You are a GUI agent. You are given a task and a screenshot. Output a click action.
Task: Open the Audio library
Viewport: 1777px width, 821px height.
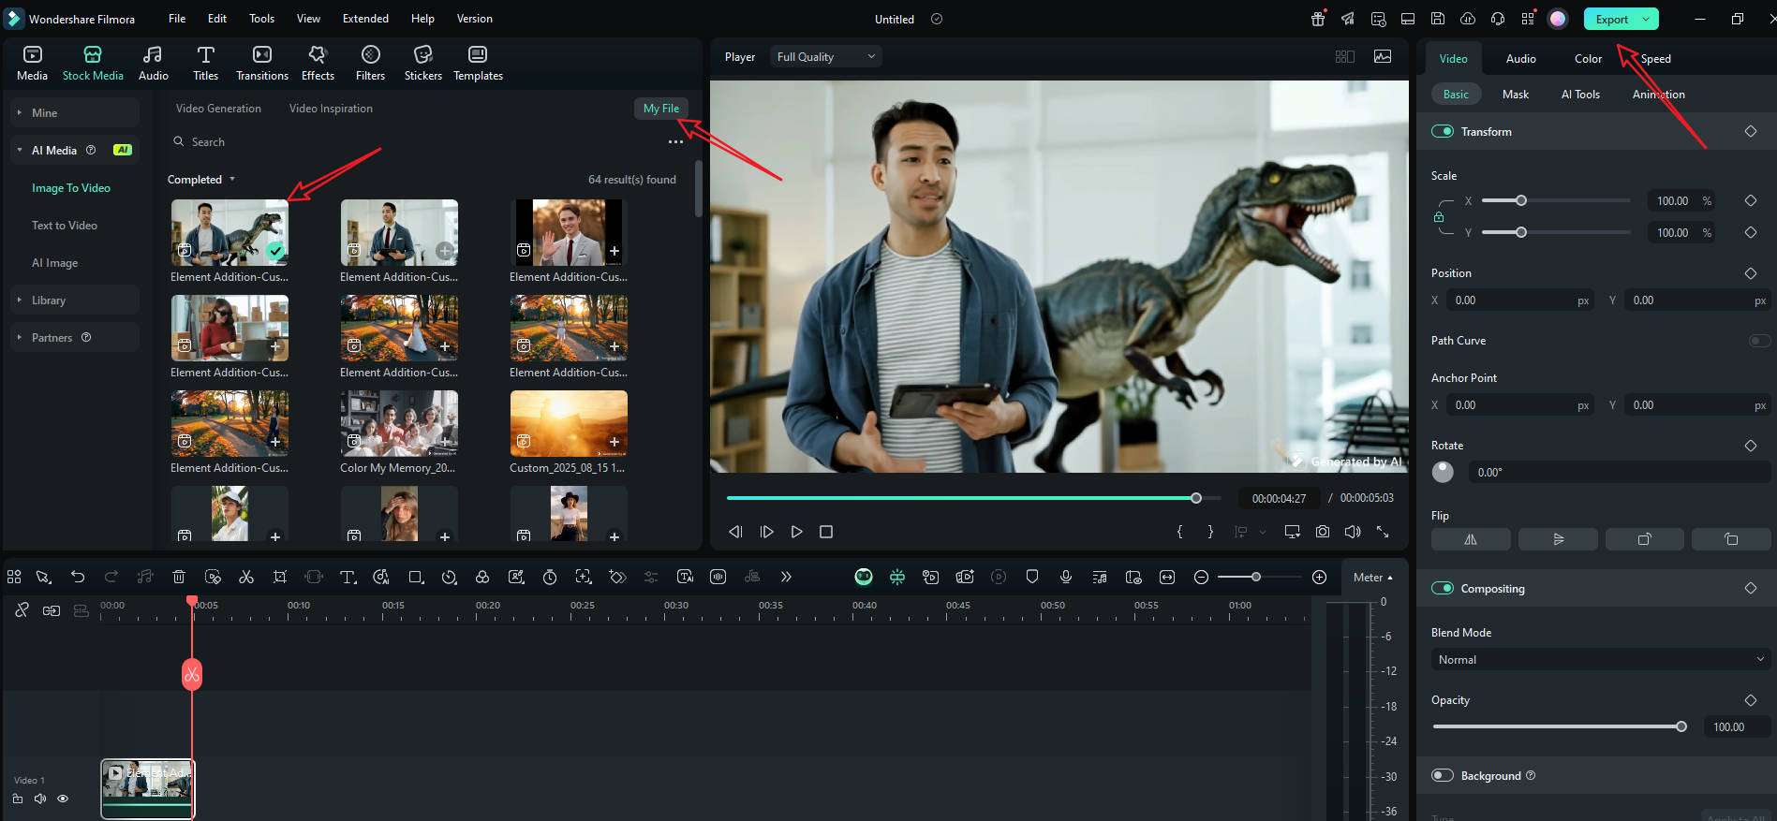[153, 63]
